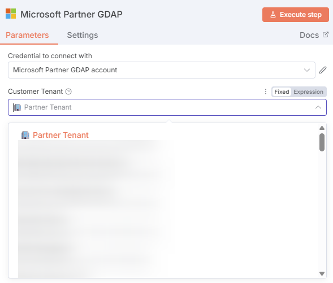Select the Fixed mode toggle
The width and height of the screenshot is (333, 283).
pyautogui.click(x=282, y=92)
